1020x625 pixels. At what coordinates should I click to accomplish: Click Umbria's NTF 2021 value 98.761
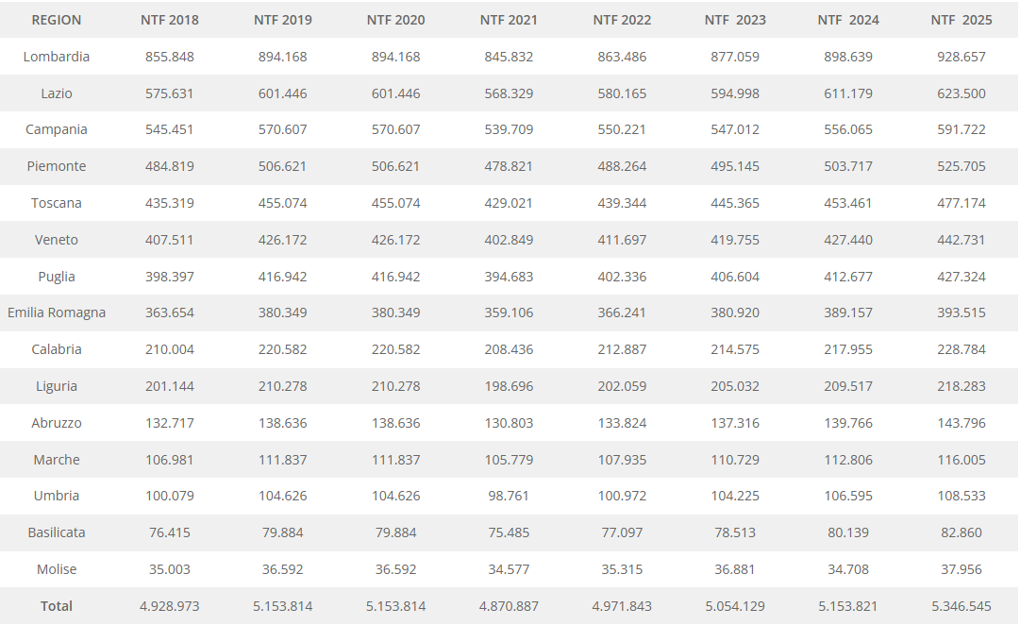pyautogui.click(x=509, y=496)
